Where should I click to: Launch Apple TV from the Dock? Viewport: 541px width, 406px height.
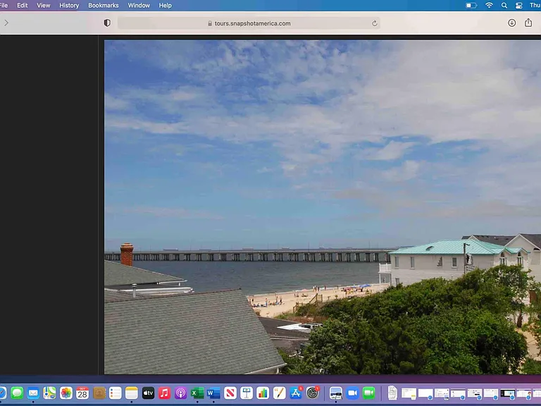pyautogui.click(x=148, y=393)
